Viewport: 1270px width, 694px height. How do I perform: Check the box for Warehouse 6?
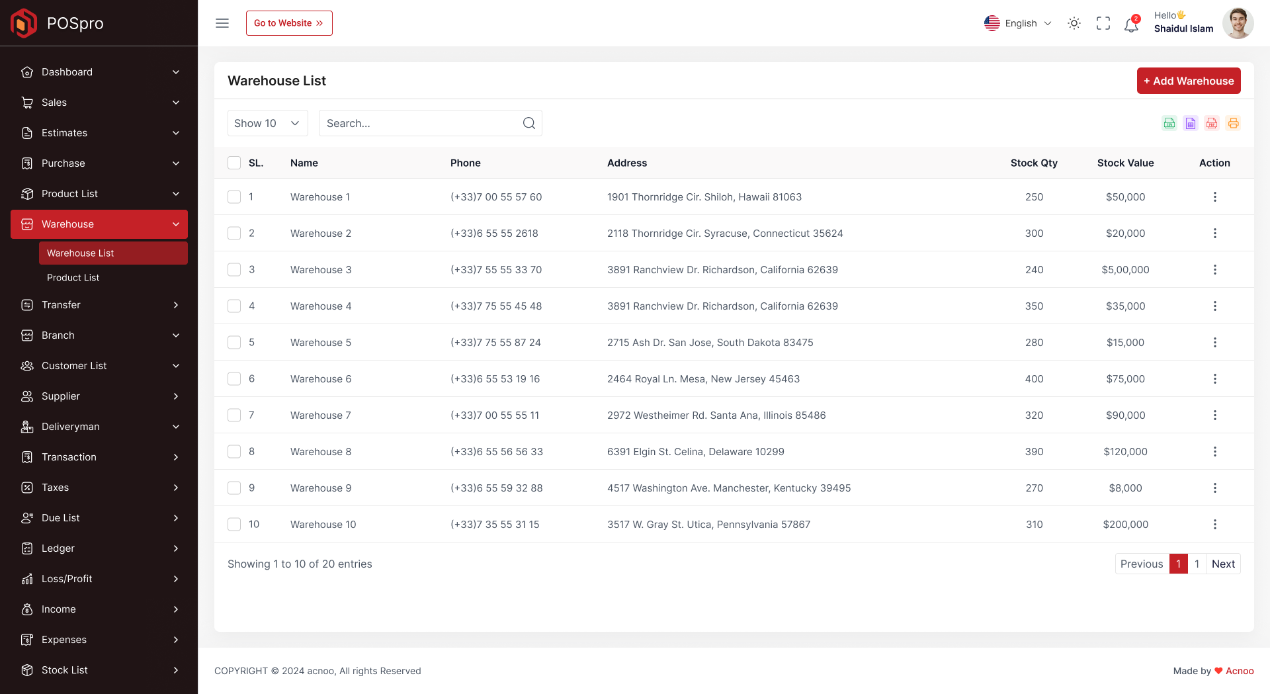coord(234,379)
